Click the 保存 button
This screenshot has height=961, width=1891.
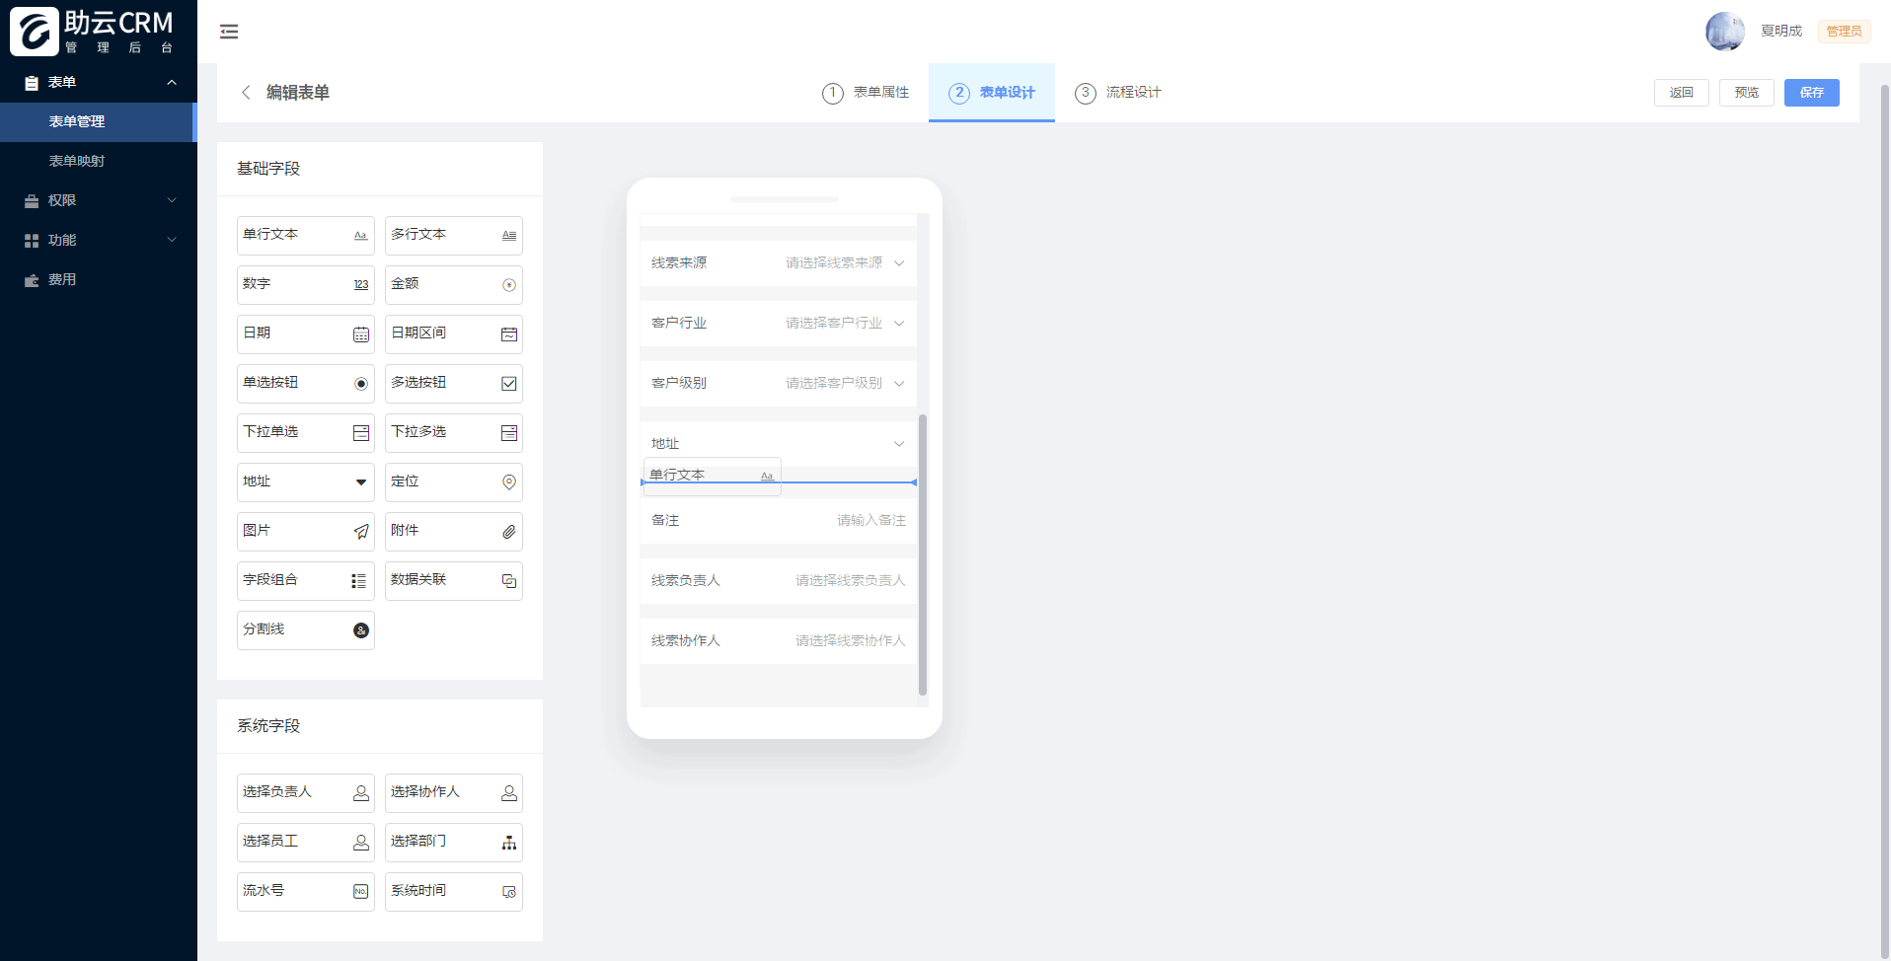coord(1812,93)
